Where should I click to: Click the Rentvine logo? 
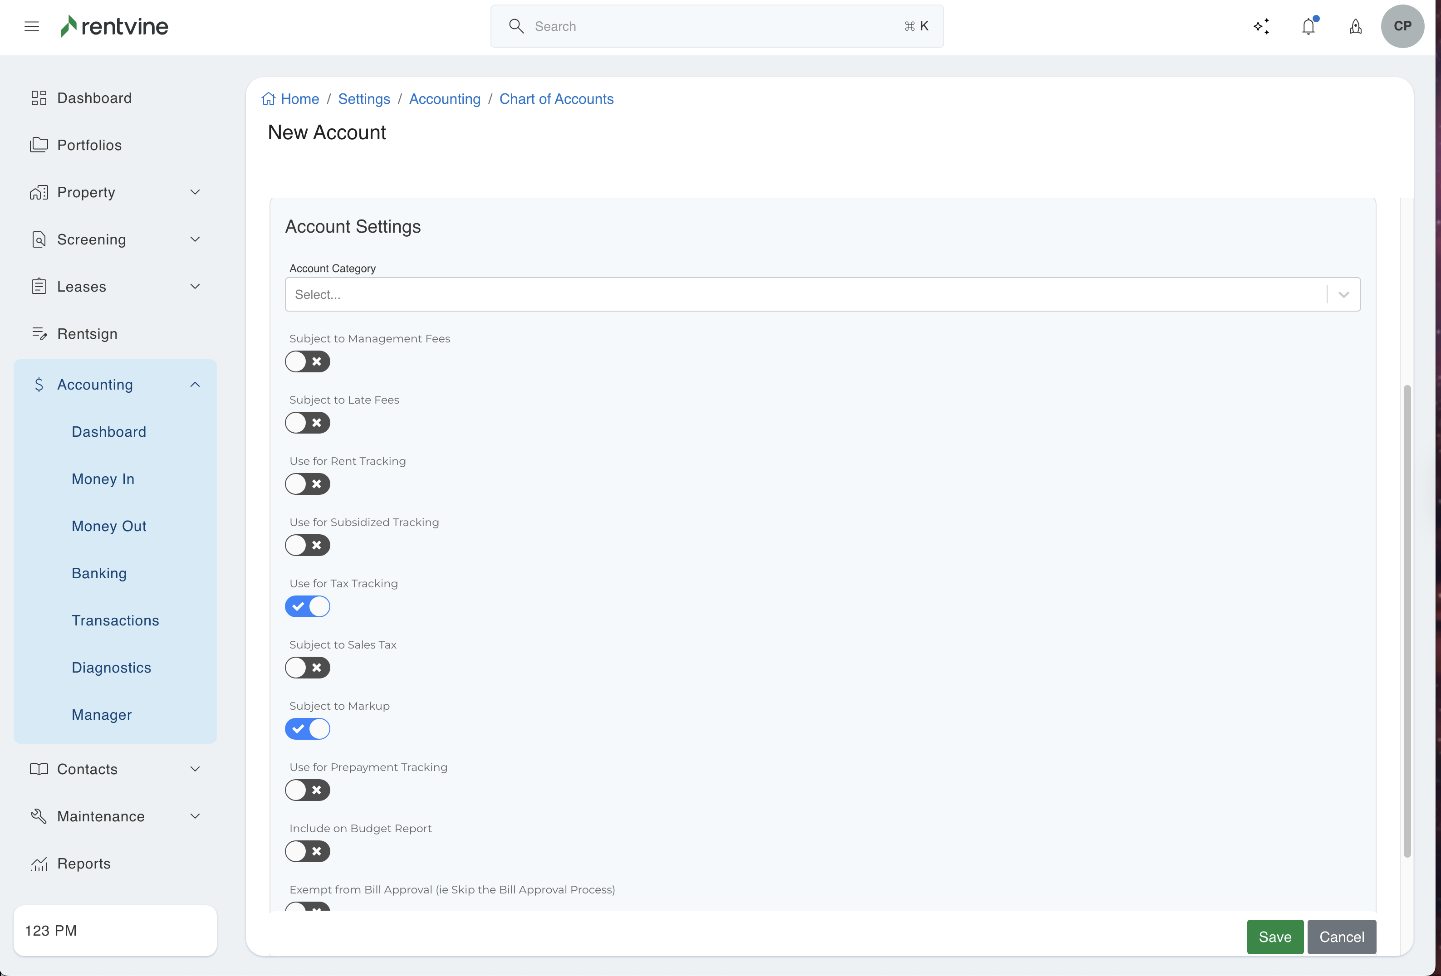114,26
